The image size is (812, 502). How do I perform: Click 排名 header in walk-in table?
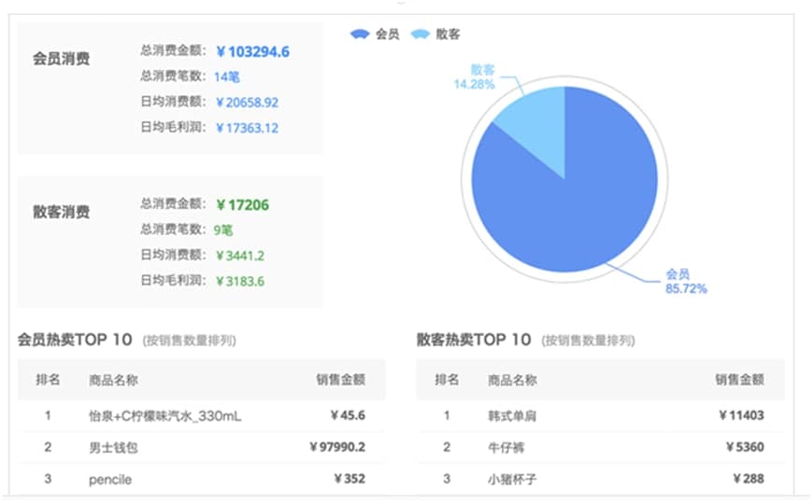[x=447, y=380]
